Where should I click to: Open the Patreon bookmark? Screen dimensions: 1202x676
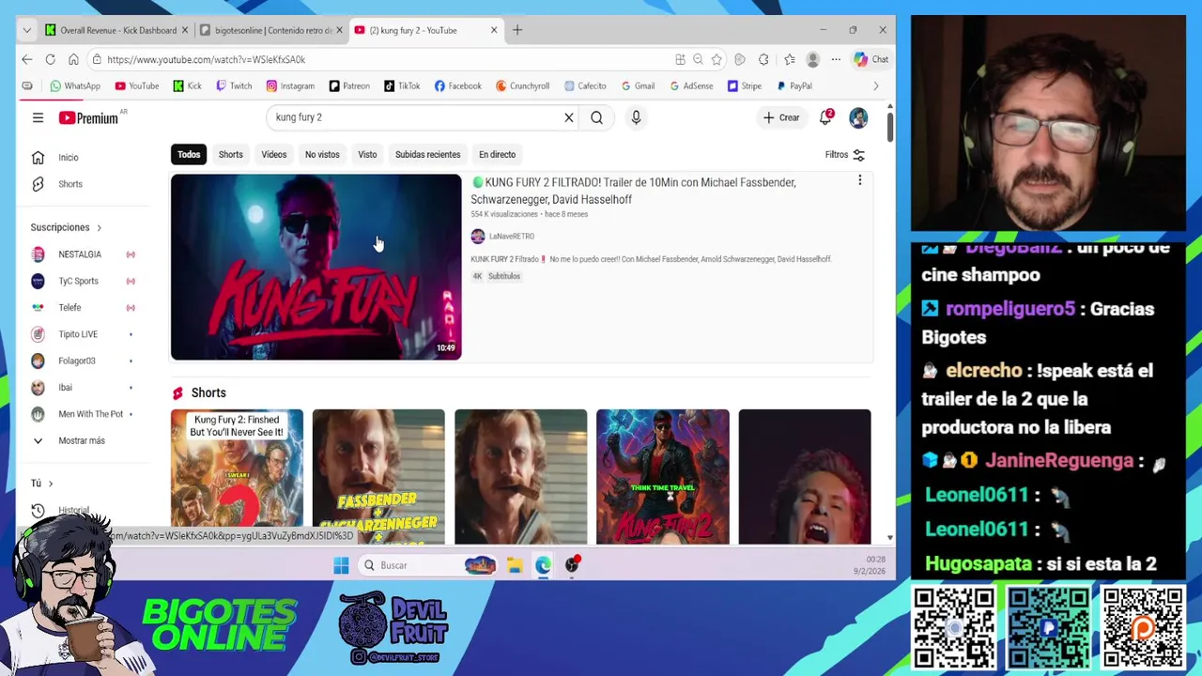(x=348, y=85)
